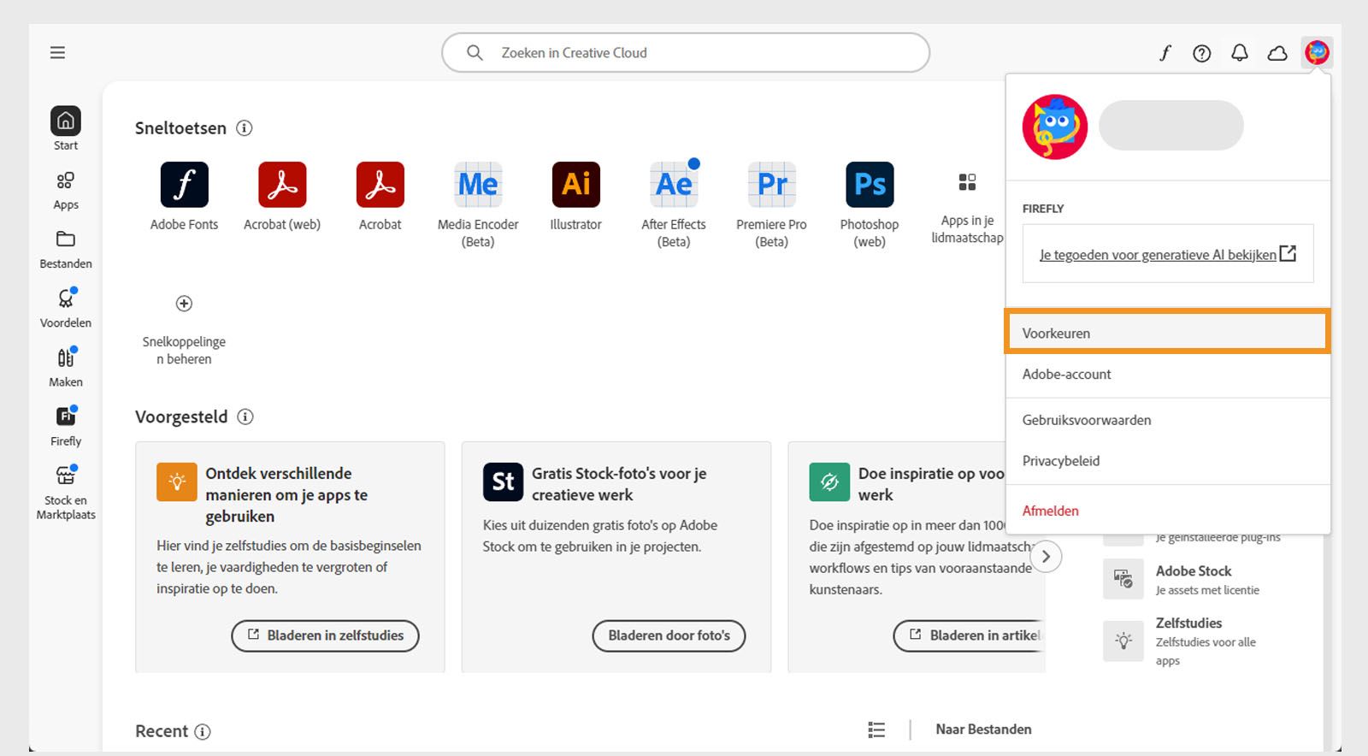Click Snelkoppelingen beheren plus icon
Image resolution: width=1368 pixels, height=756 pixels.
pos(184,304)
